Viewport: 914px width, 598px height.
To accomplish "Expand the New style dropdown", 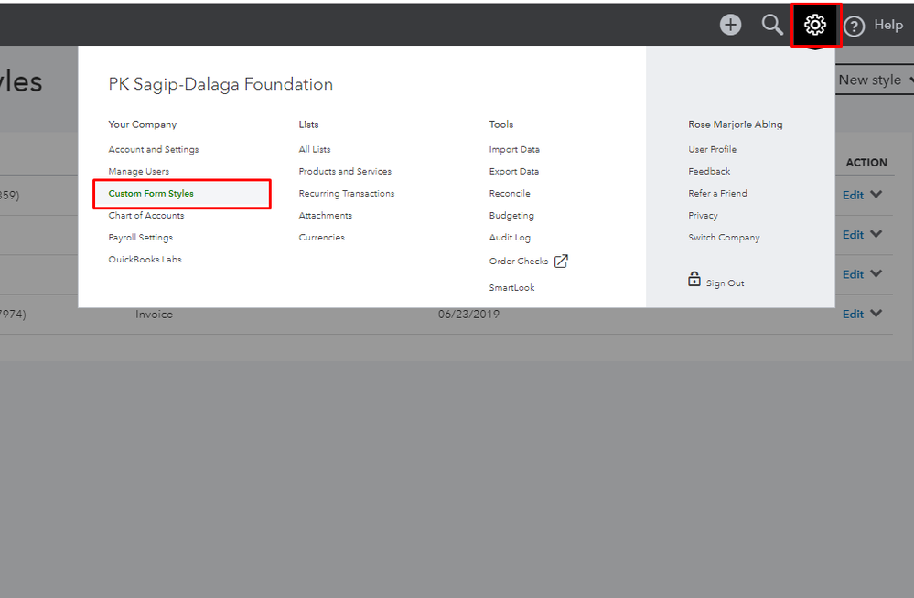I will click(874, 80).
